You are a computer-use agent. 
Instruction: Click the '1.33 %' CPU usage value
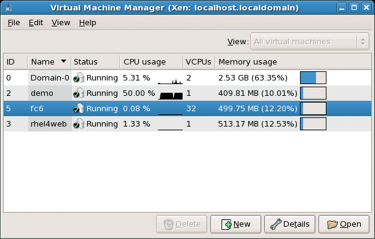(136, 124)
